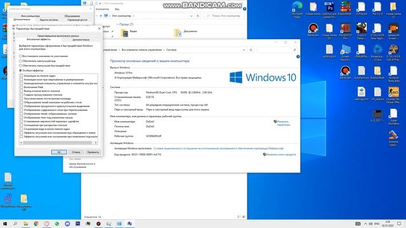Enable slide open combo boxes checkbox
Image resolution: width=406 pixels, height=228 pixels.
(x=21, y=125)
